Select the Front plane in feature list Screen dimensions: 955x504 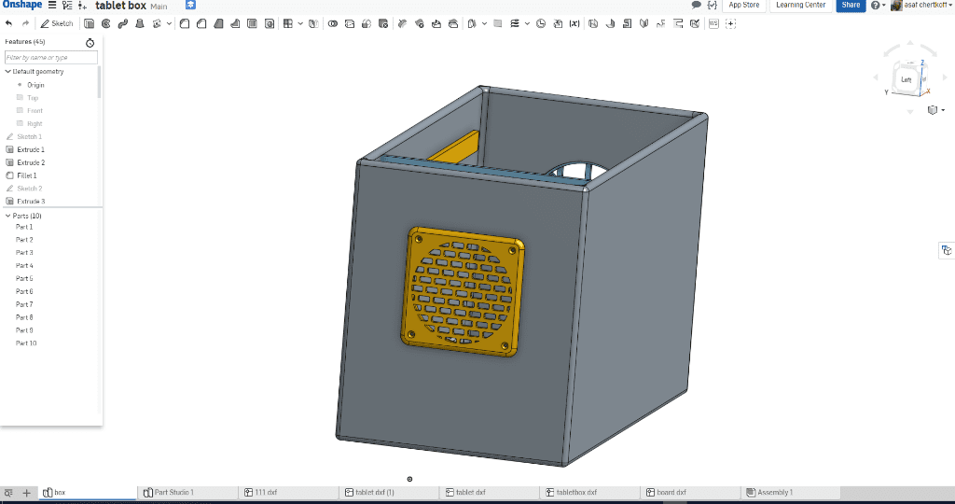pos(35,110)
